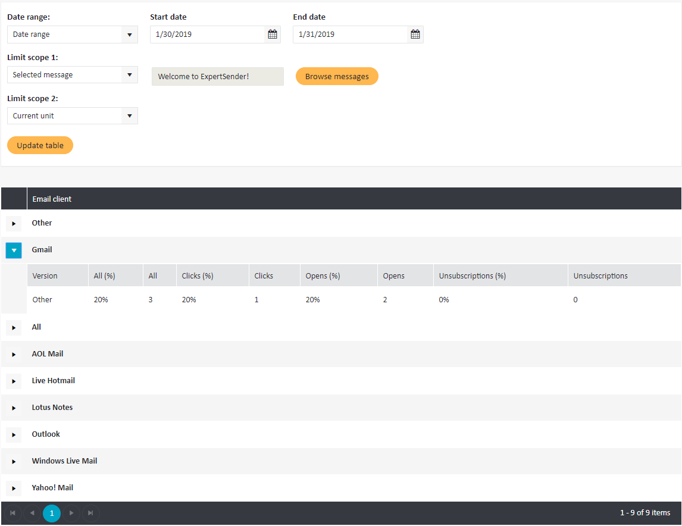Select the Lotus Notes row label
682x526 pixels.
point(52,408)
